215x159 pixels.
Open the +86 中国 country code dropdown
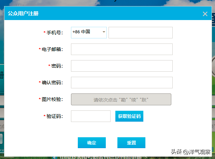(x=86, y=33)
